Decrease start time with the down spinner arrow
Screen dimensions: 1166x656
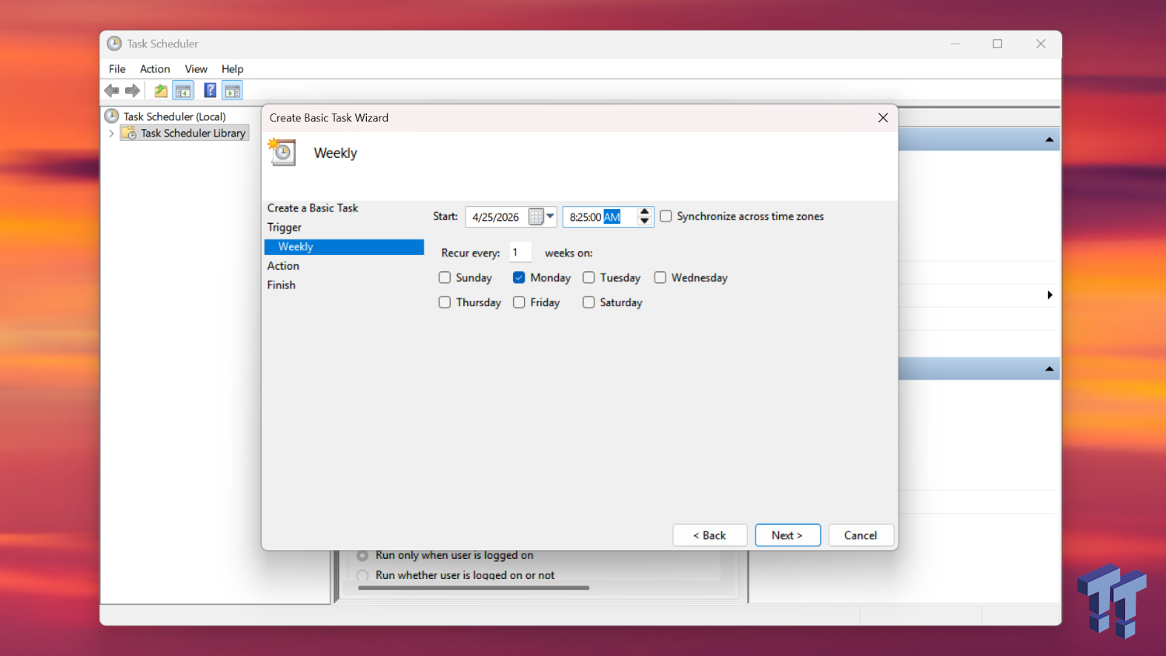click(644, 222)
